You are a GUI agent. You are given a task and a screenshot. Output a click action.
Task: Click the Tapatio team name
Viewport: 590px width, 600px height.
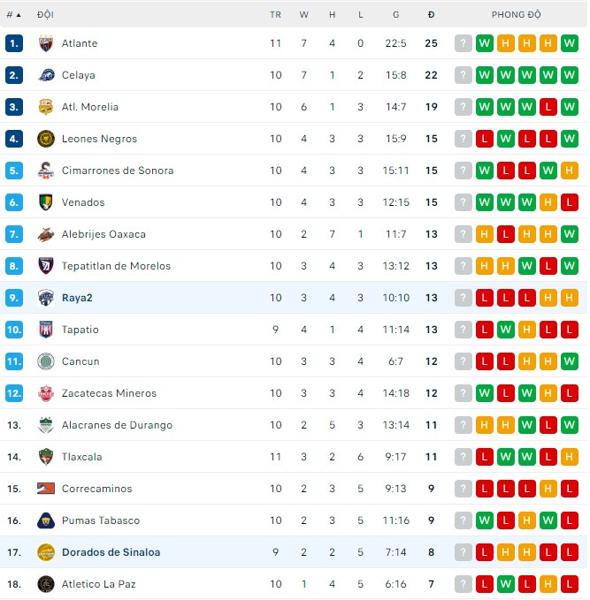click(80, 330)
